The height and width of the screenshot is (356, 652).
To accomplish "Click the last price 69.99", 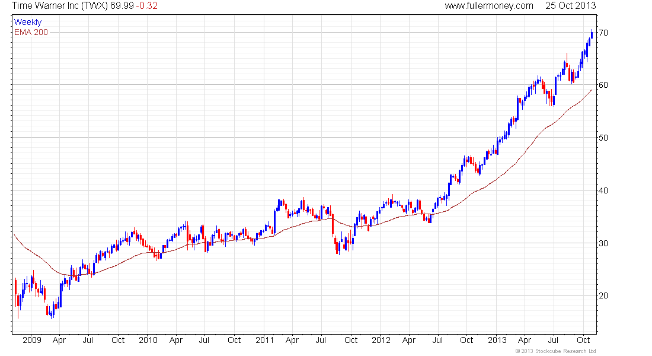I will click(x=122, y=6).
